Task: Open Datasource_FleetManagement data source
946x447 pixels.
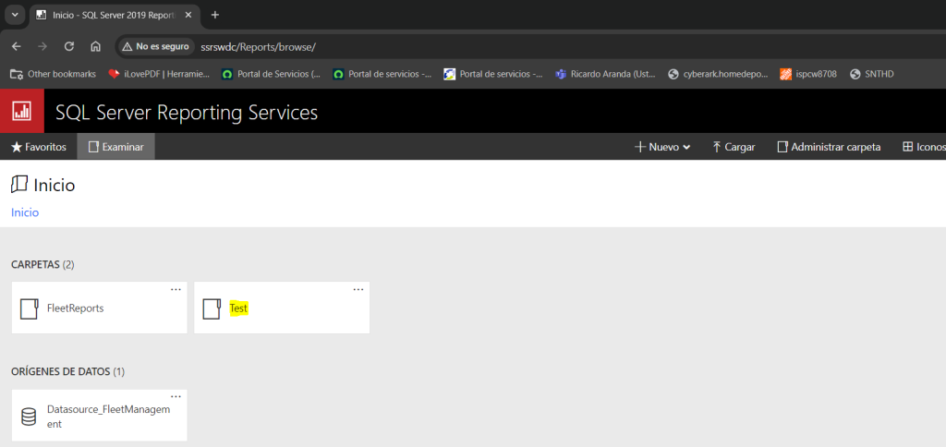Action: click(x=100, y=416)
